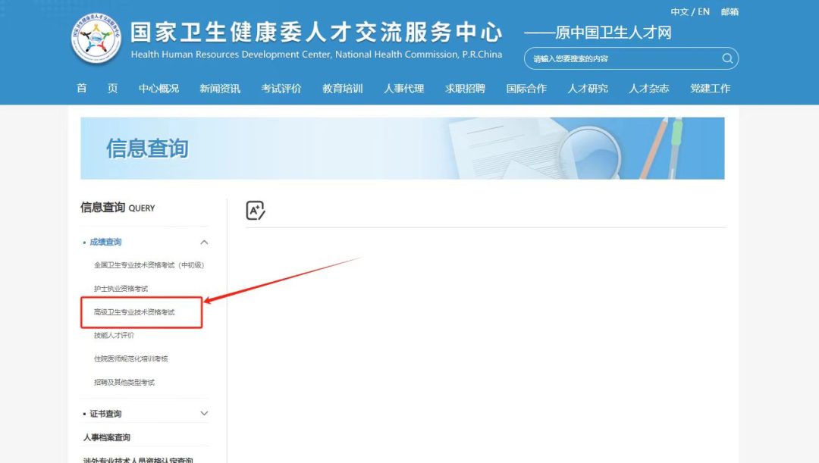Click the search magnifier icon
Screen dimensions: 819x463
coord(726,58)
